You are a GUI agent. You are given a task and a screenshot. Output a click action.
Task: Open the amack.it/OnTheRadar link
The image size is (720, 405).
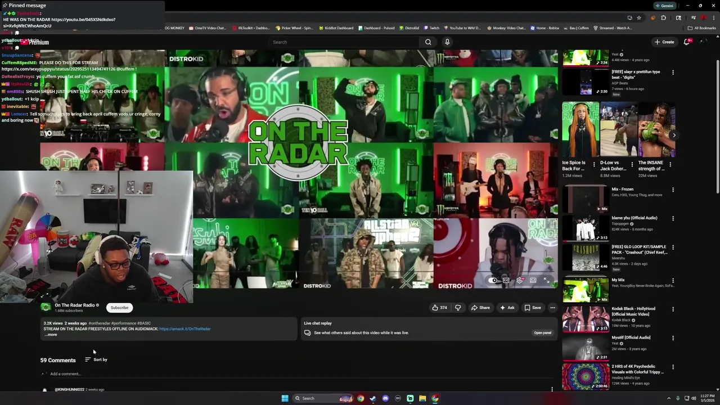pos(184,328)
